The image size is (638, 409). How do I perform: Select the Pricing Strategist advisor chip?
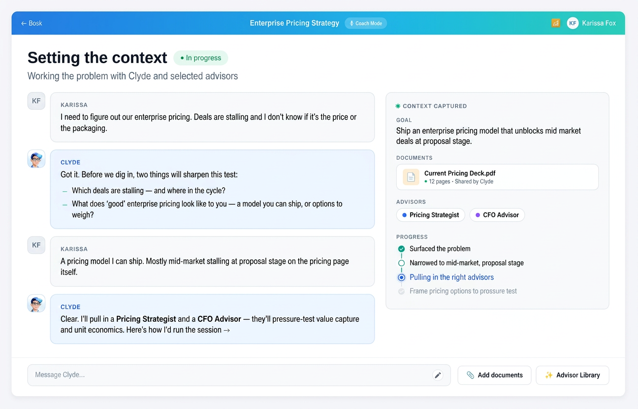(x=430, y=215)
